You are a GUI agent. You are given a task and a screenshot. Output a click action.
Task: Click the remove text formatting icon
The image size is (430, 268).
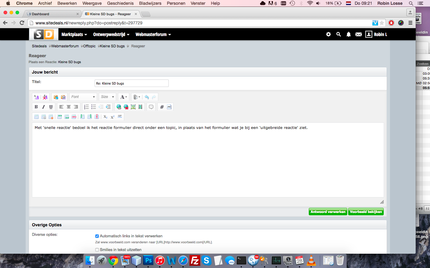(x=45, y=97)
